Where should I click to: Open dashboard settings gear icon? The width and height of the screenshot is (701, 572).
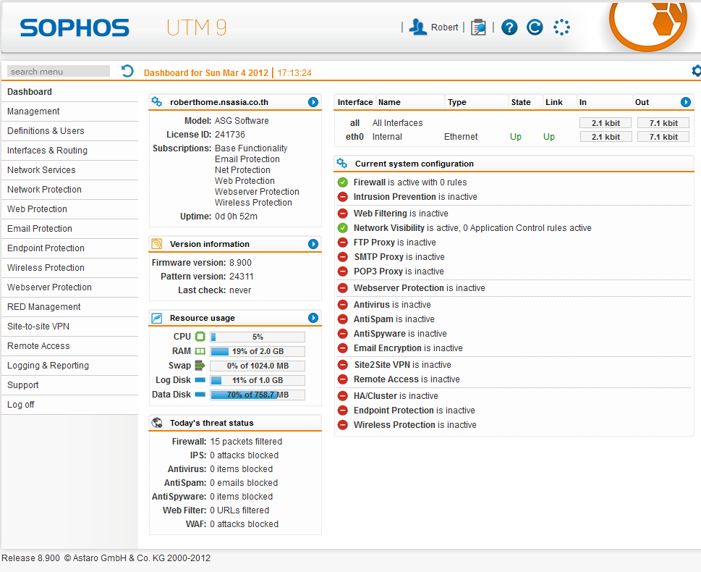pyautogui.click(x=696, y=71)
